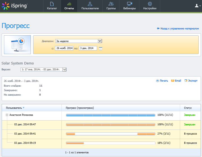
Task: Click the printer icon
Action: (157, 81)
